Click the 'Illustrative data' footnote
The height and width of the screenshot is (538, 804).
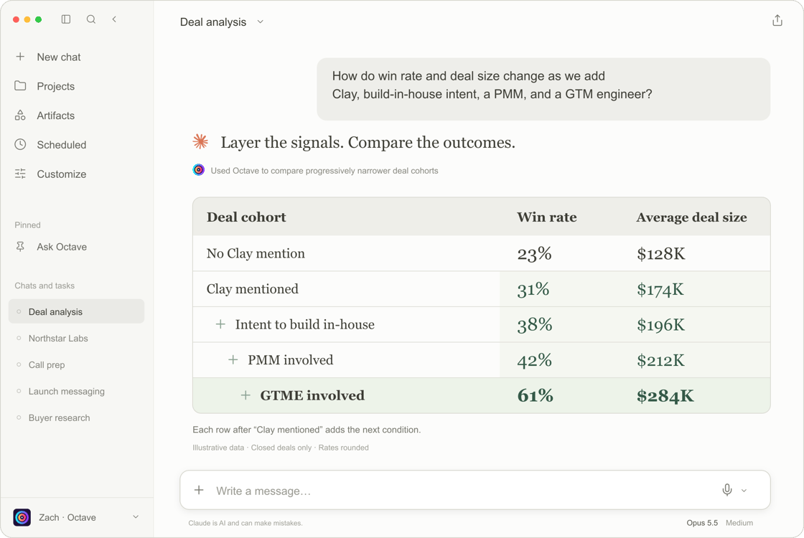point(281,448)
